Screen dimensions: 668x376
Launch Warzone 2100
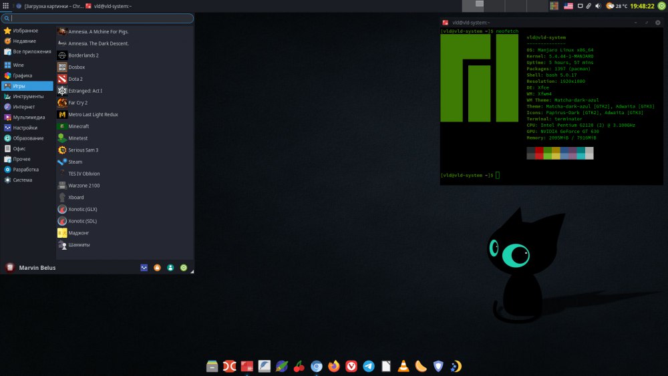[x=125, y=186]
